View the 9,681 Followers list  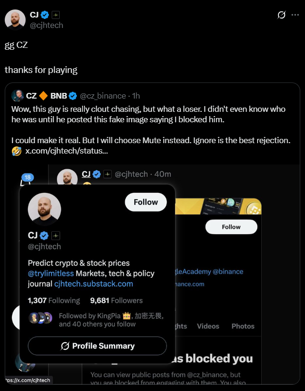(x=116, y=300)
